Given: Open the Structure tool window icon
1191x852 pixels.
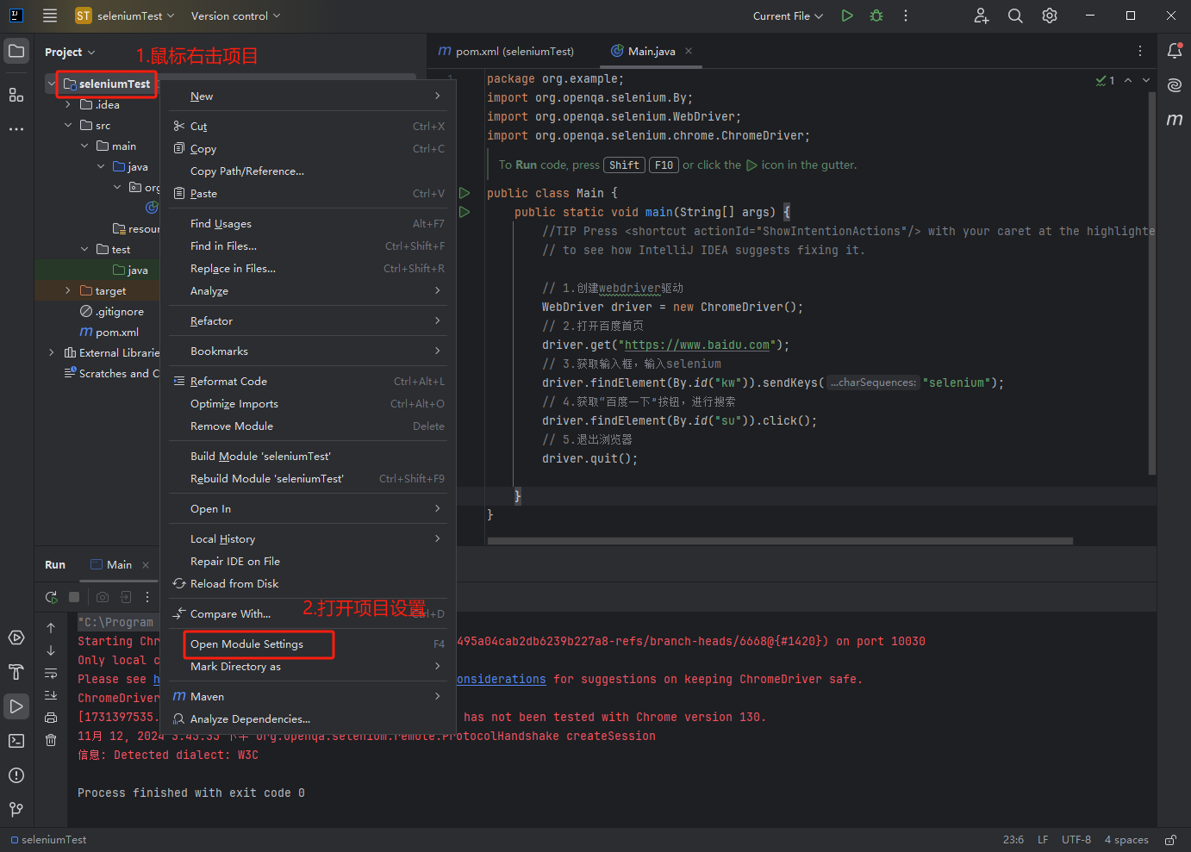Looking at the screenshot, I should coord(16,95).
